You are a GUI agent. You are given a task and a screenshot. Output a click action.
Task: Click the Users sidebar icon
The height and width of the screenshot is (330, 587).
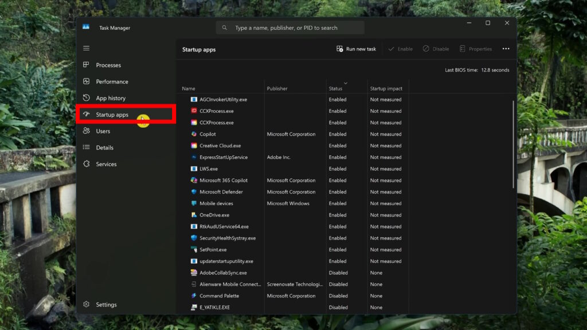click(86, 131)
